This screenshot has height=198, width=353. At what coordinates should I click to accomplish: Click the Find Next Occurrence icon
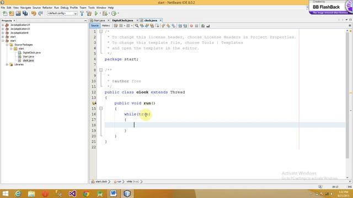click(x=147, y=26)
